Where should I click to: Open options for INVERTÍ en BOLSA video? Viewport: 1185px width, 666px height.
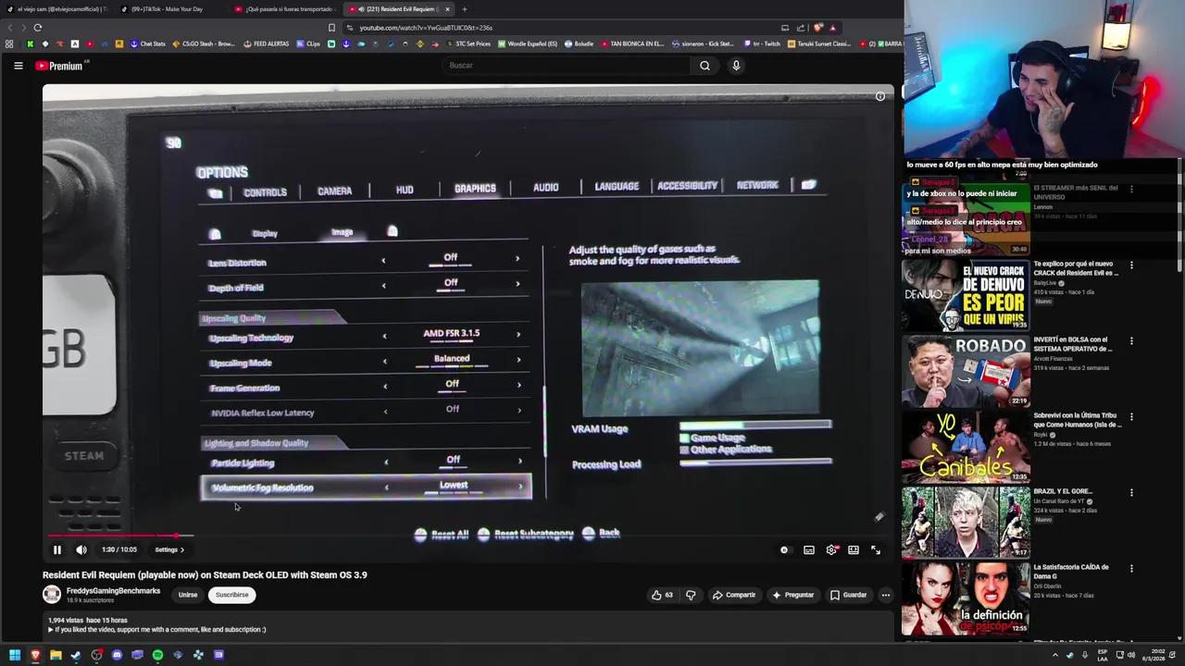(x=1131, y=341)
